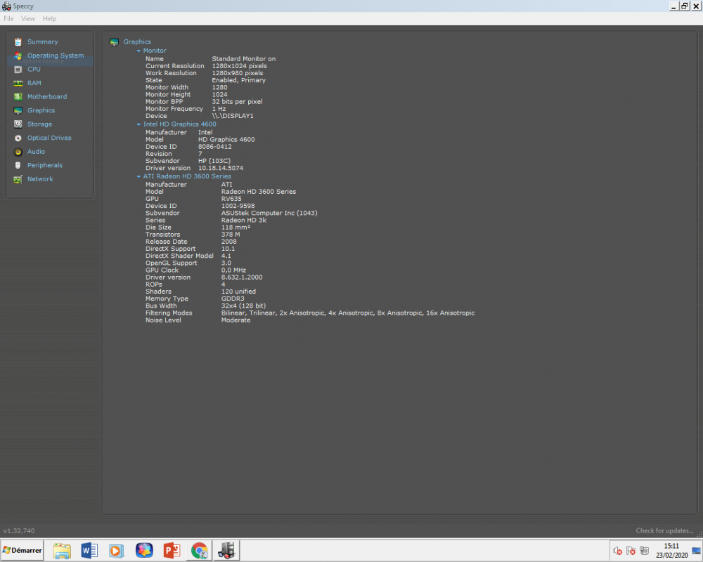The image size is (703, 562).
Task: Open Motherboard via its sidebar icon
Action: coord(18,97)
